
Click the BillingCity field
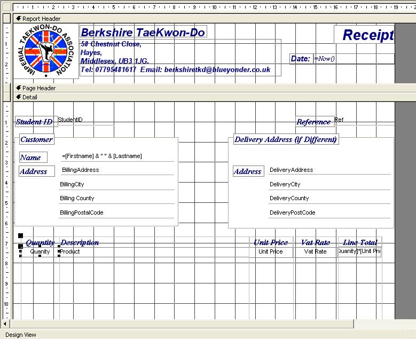point(116,185)
